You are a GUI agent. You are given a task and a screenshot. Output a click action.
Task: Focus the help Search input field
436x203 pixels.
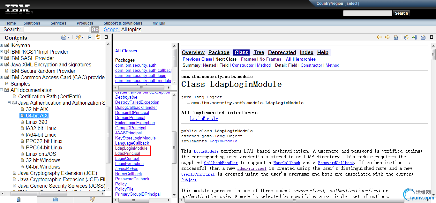56,29
